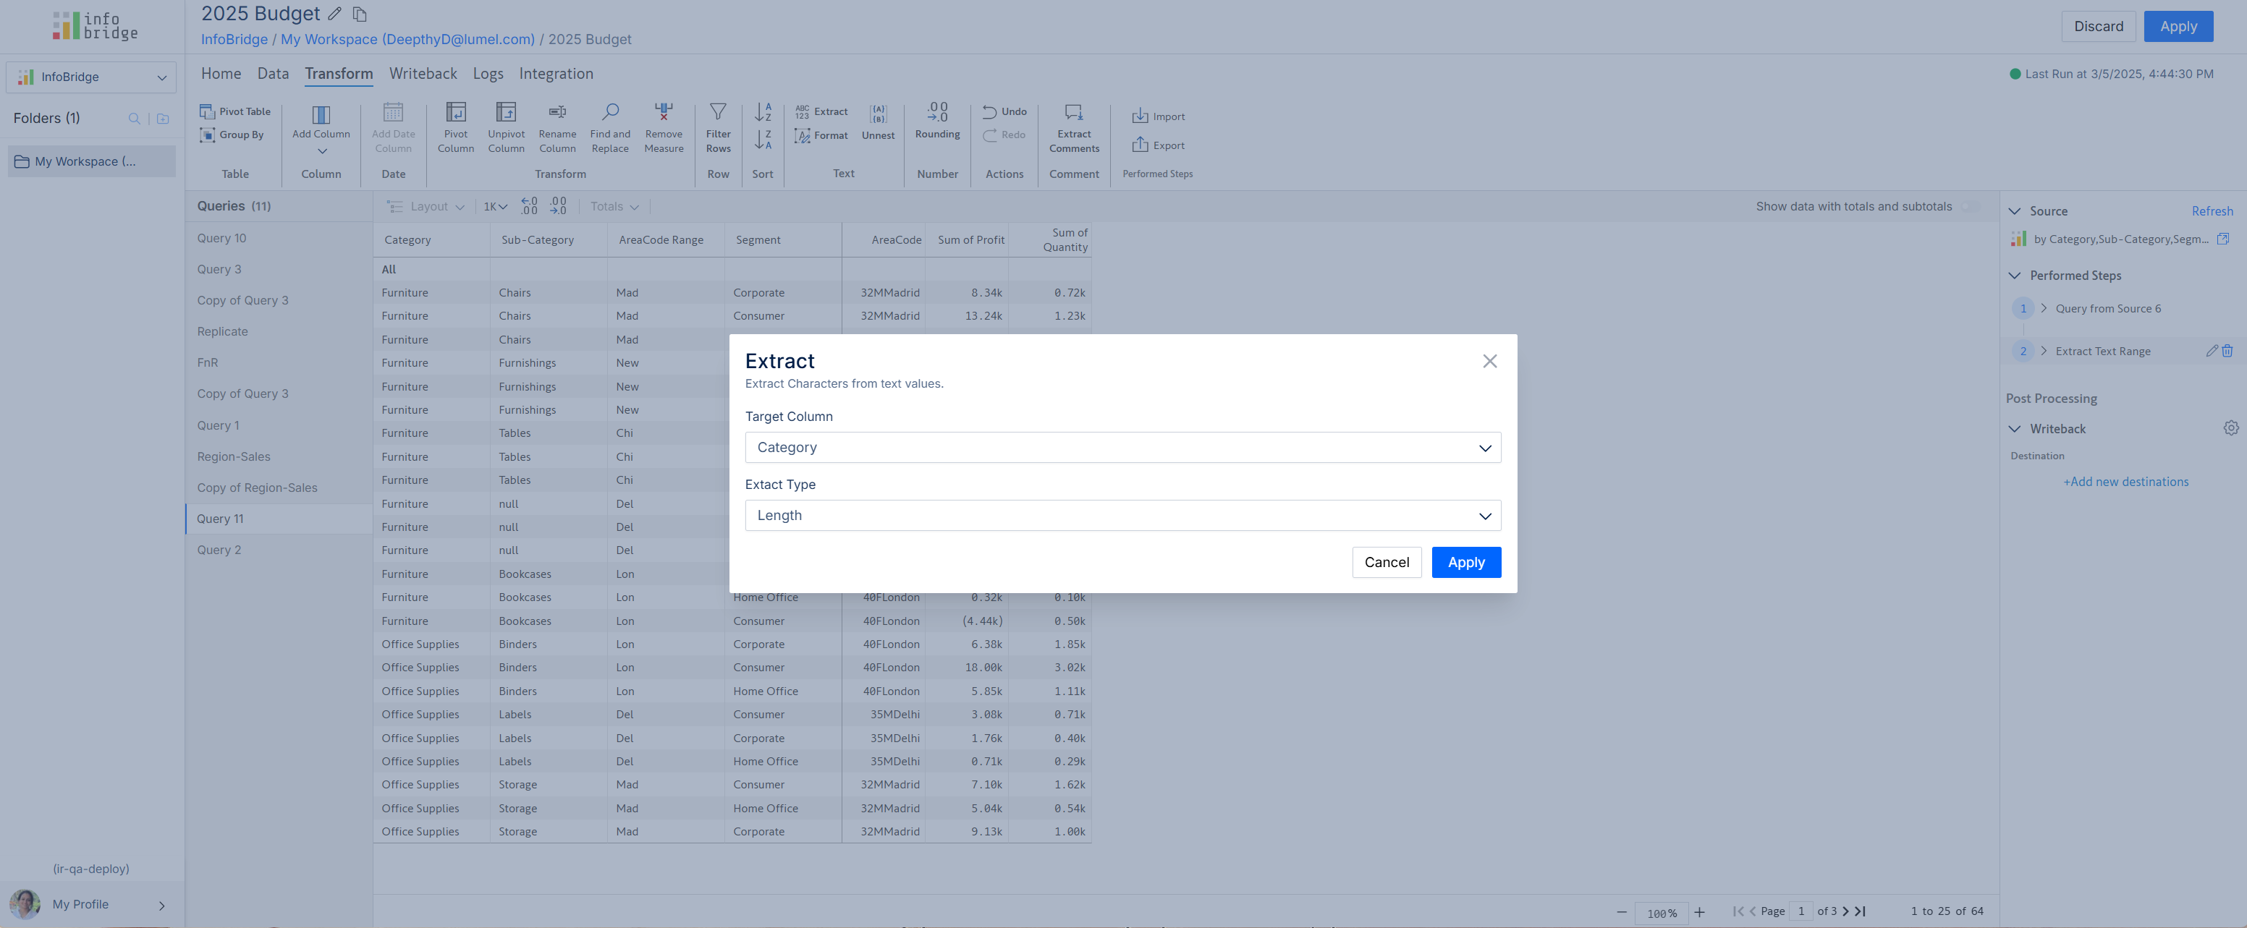Click the Filter Rows funnel icon
This screenshot has width=2247, height=928.
718,113
